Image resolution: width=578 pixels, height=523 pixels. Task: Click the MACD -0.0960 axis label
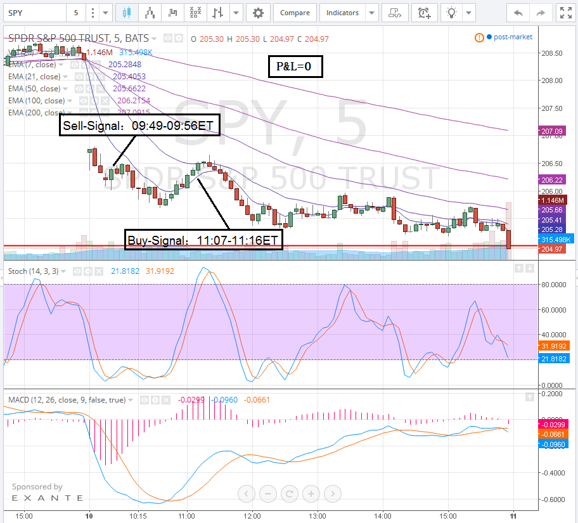[554, 444]
